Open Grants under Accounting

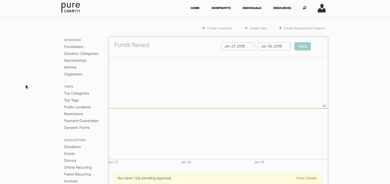click(x=69, y=154)
